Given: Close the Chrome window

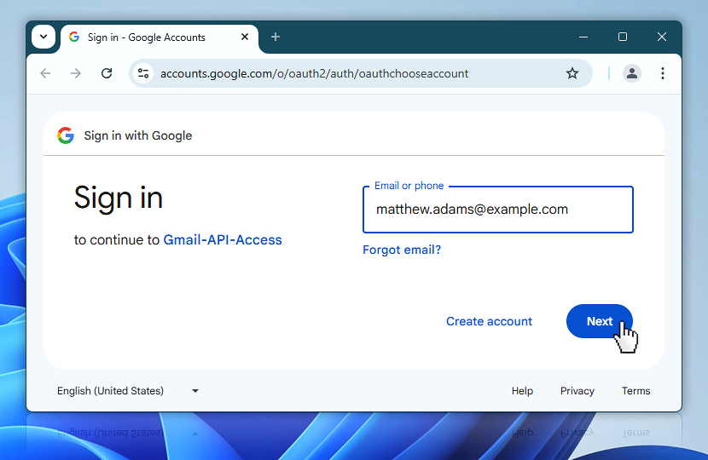Looking at the screenshot, I should click(661, 37).
